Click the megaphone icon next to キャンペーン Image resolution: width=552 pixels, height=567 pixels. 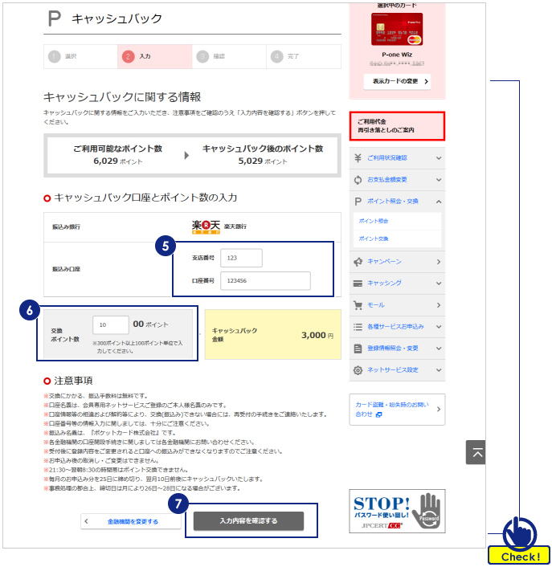[358, 262]
